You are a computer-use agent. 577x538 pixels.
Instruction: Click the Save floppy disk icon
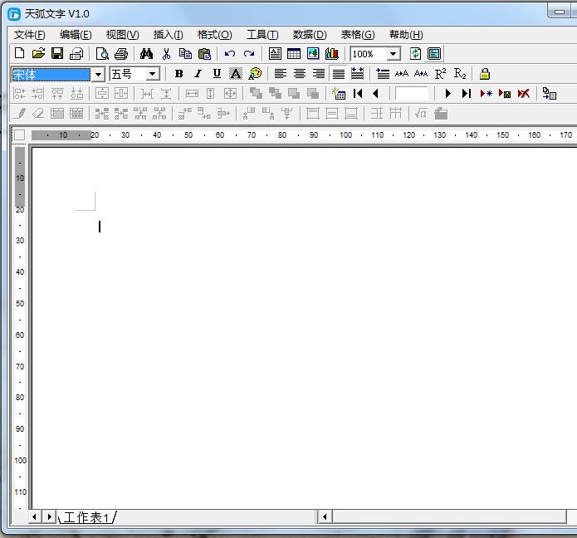tap(57, 54)
